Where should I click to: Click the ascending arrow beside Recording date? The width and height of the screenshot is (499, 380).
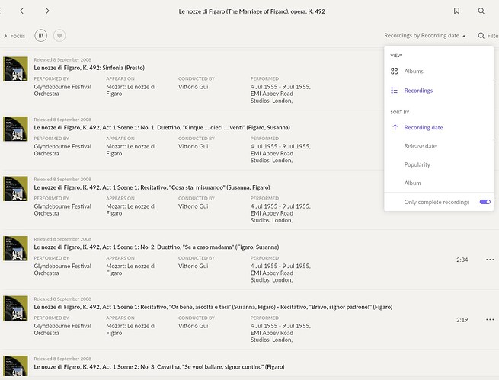[395, 128]
